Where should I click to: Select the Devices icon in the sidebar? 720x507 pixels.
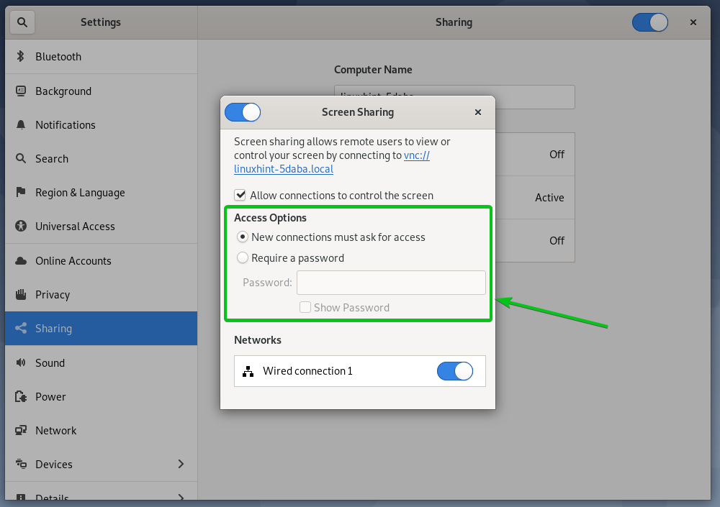click(x=21, y=464)
